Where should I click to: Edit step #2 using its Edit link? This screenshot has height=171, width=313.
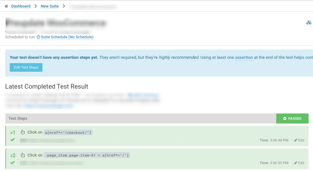(x=299, y=163)
